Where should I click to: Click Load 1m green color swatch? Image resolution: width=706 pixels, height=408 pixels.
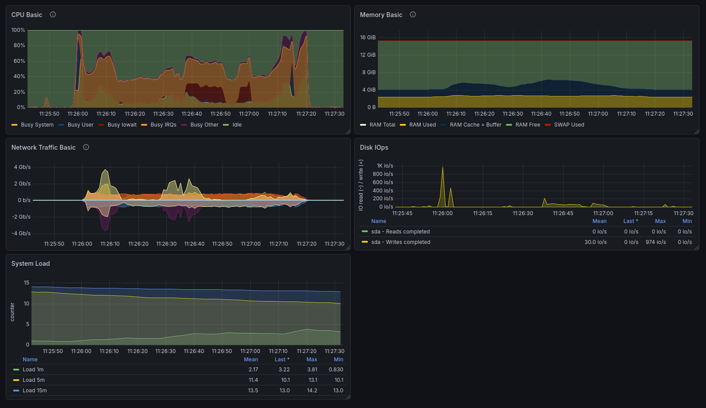pos(16,370)
